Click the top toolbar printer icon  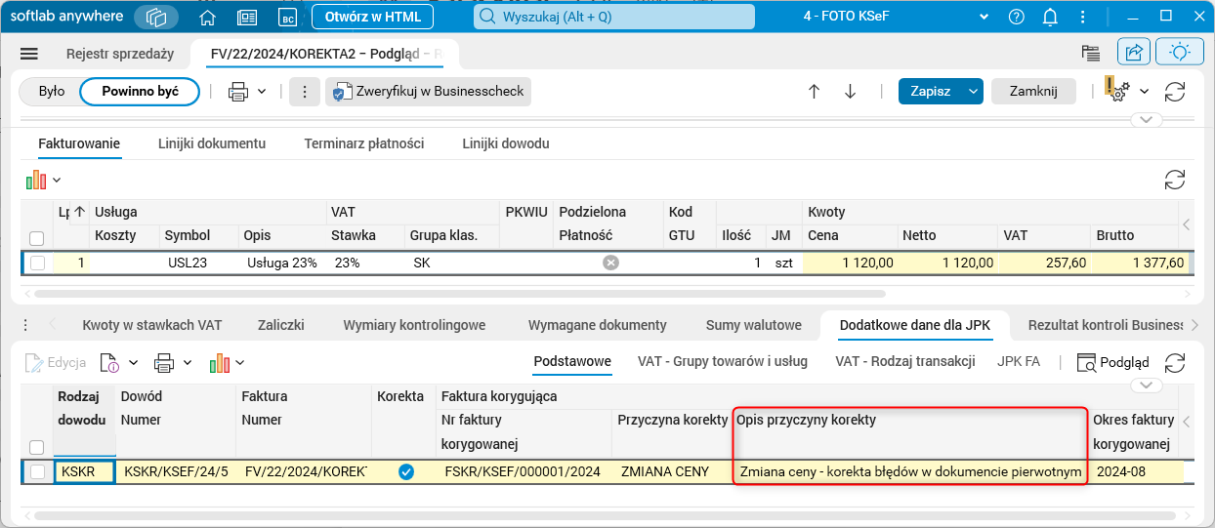point(237,92)
